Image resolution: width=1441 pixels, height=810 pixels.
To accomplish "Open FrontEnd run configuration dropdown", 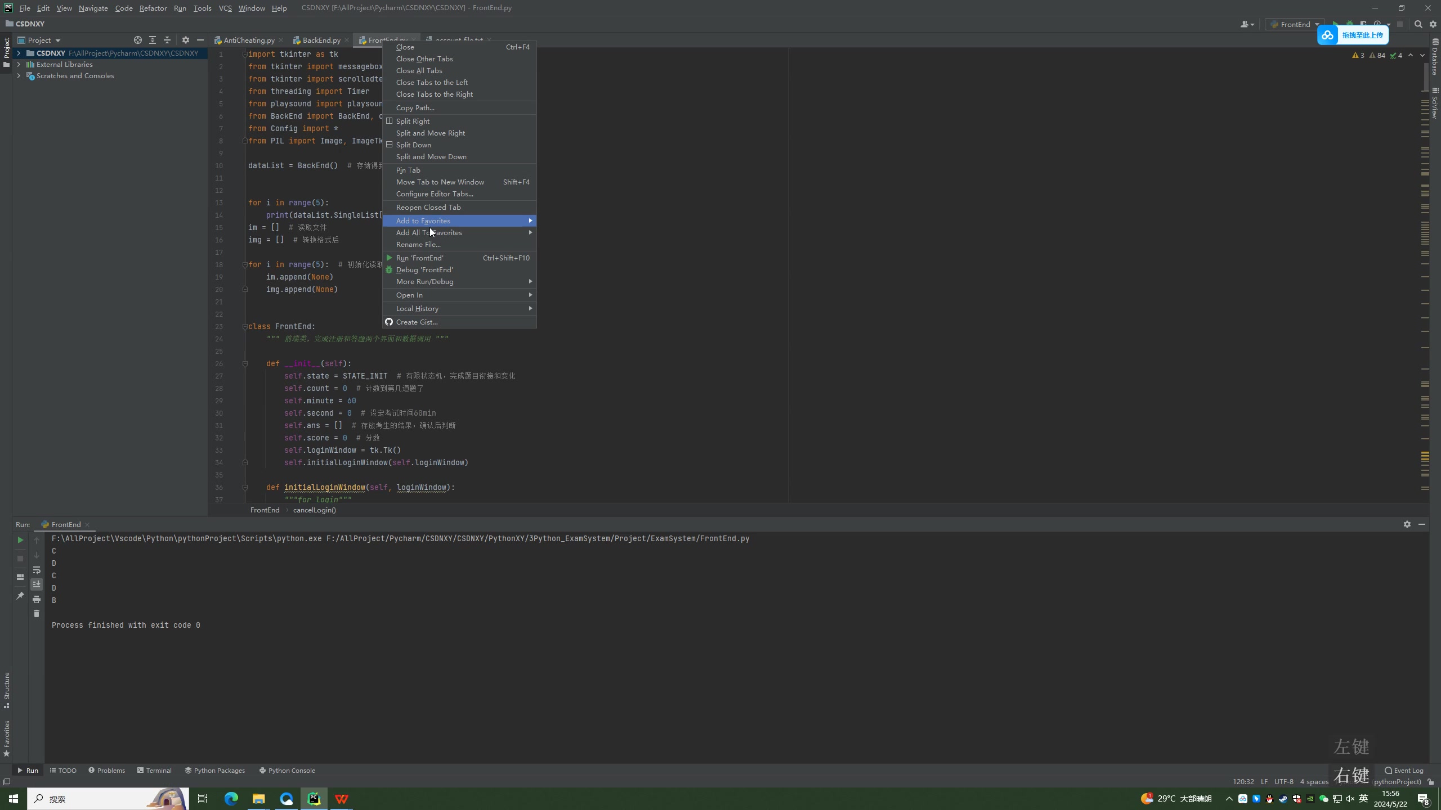I will pyautogui.click(x=1295, y=24).
